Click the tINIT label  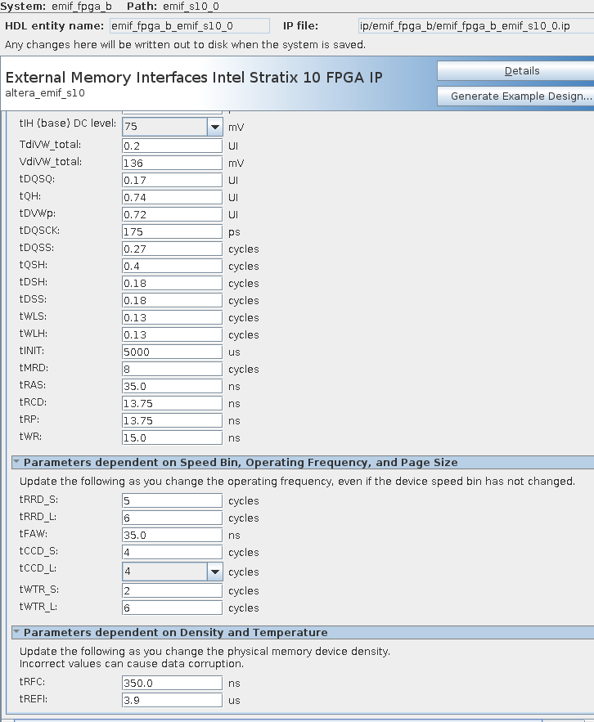(x=32, y=351)
